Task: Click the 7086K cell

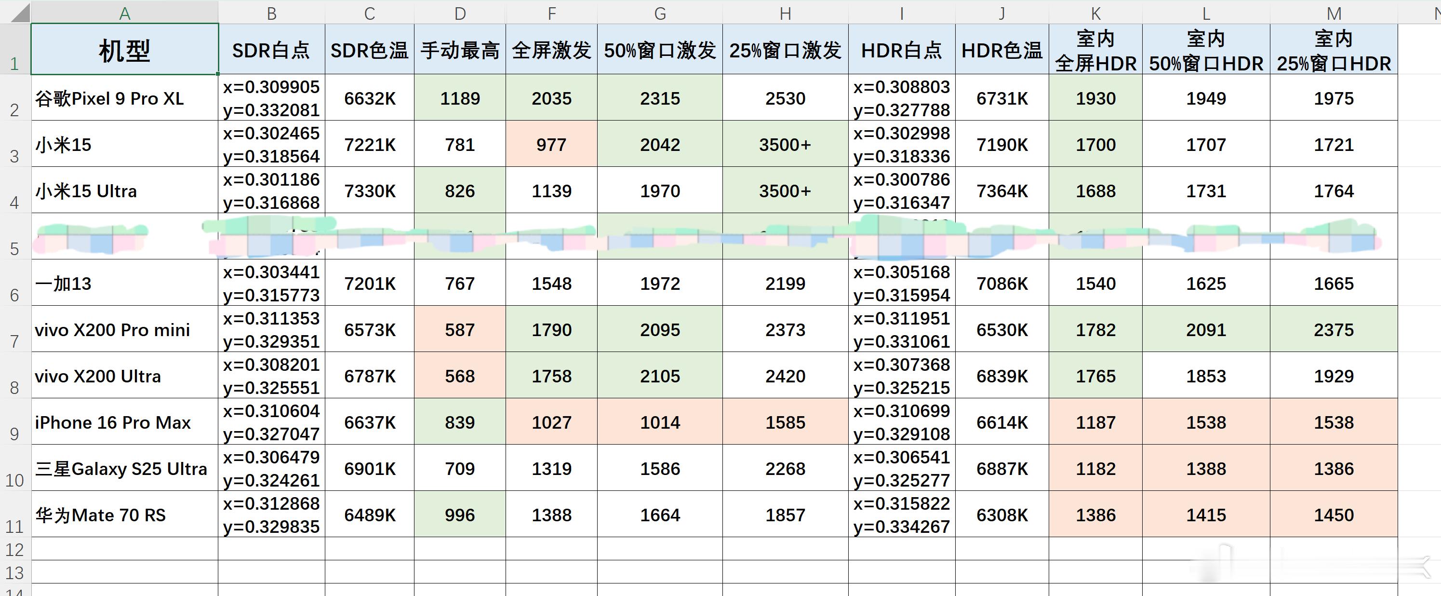Action: (x=1002, y=283)
